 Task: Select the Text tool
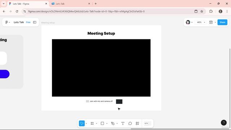[x=123, y=123]
